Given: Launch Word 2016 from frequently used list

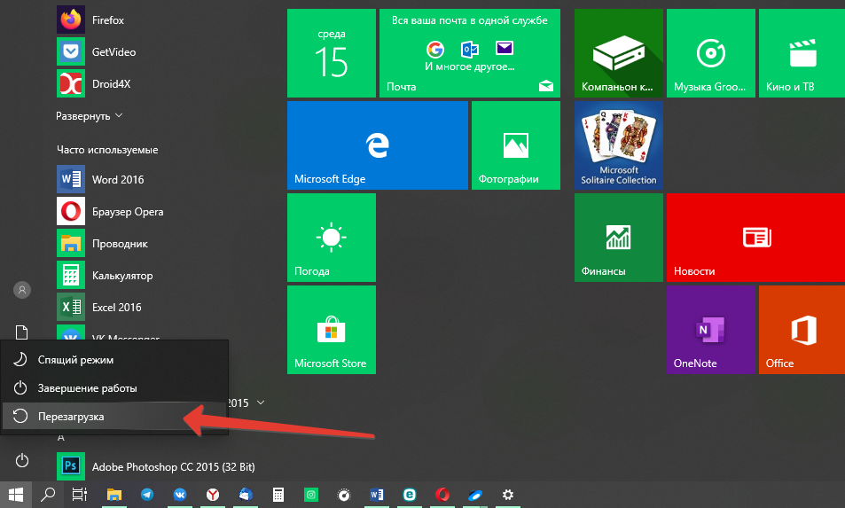Looking at the screenshot, I should pos(117,179).
